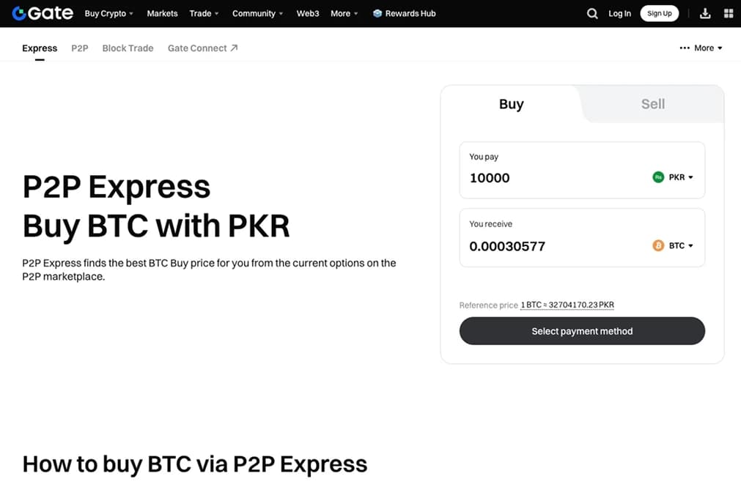Open the BTC coin selector arrow

[691, 246]
